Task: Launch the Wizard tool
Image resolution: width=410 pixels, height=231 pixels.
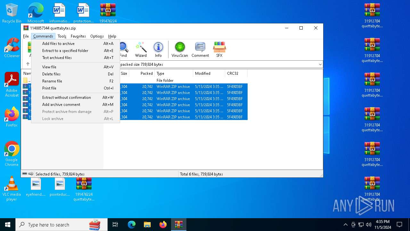Action: tap(141, 49)
